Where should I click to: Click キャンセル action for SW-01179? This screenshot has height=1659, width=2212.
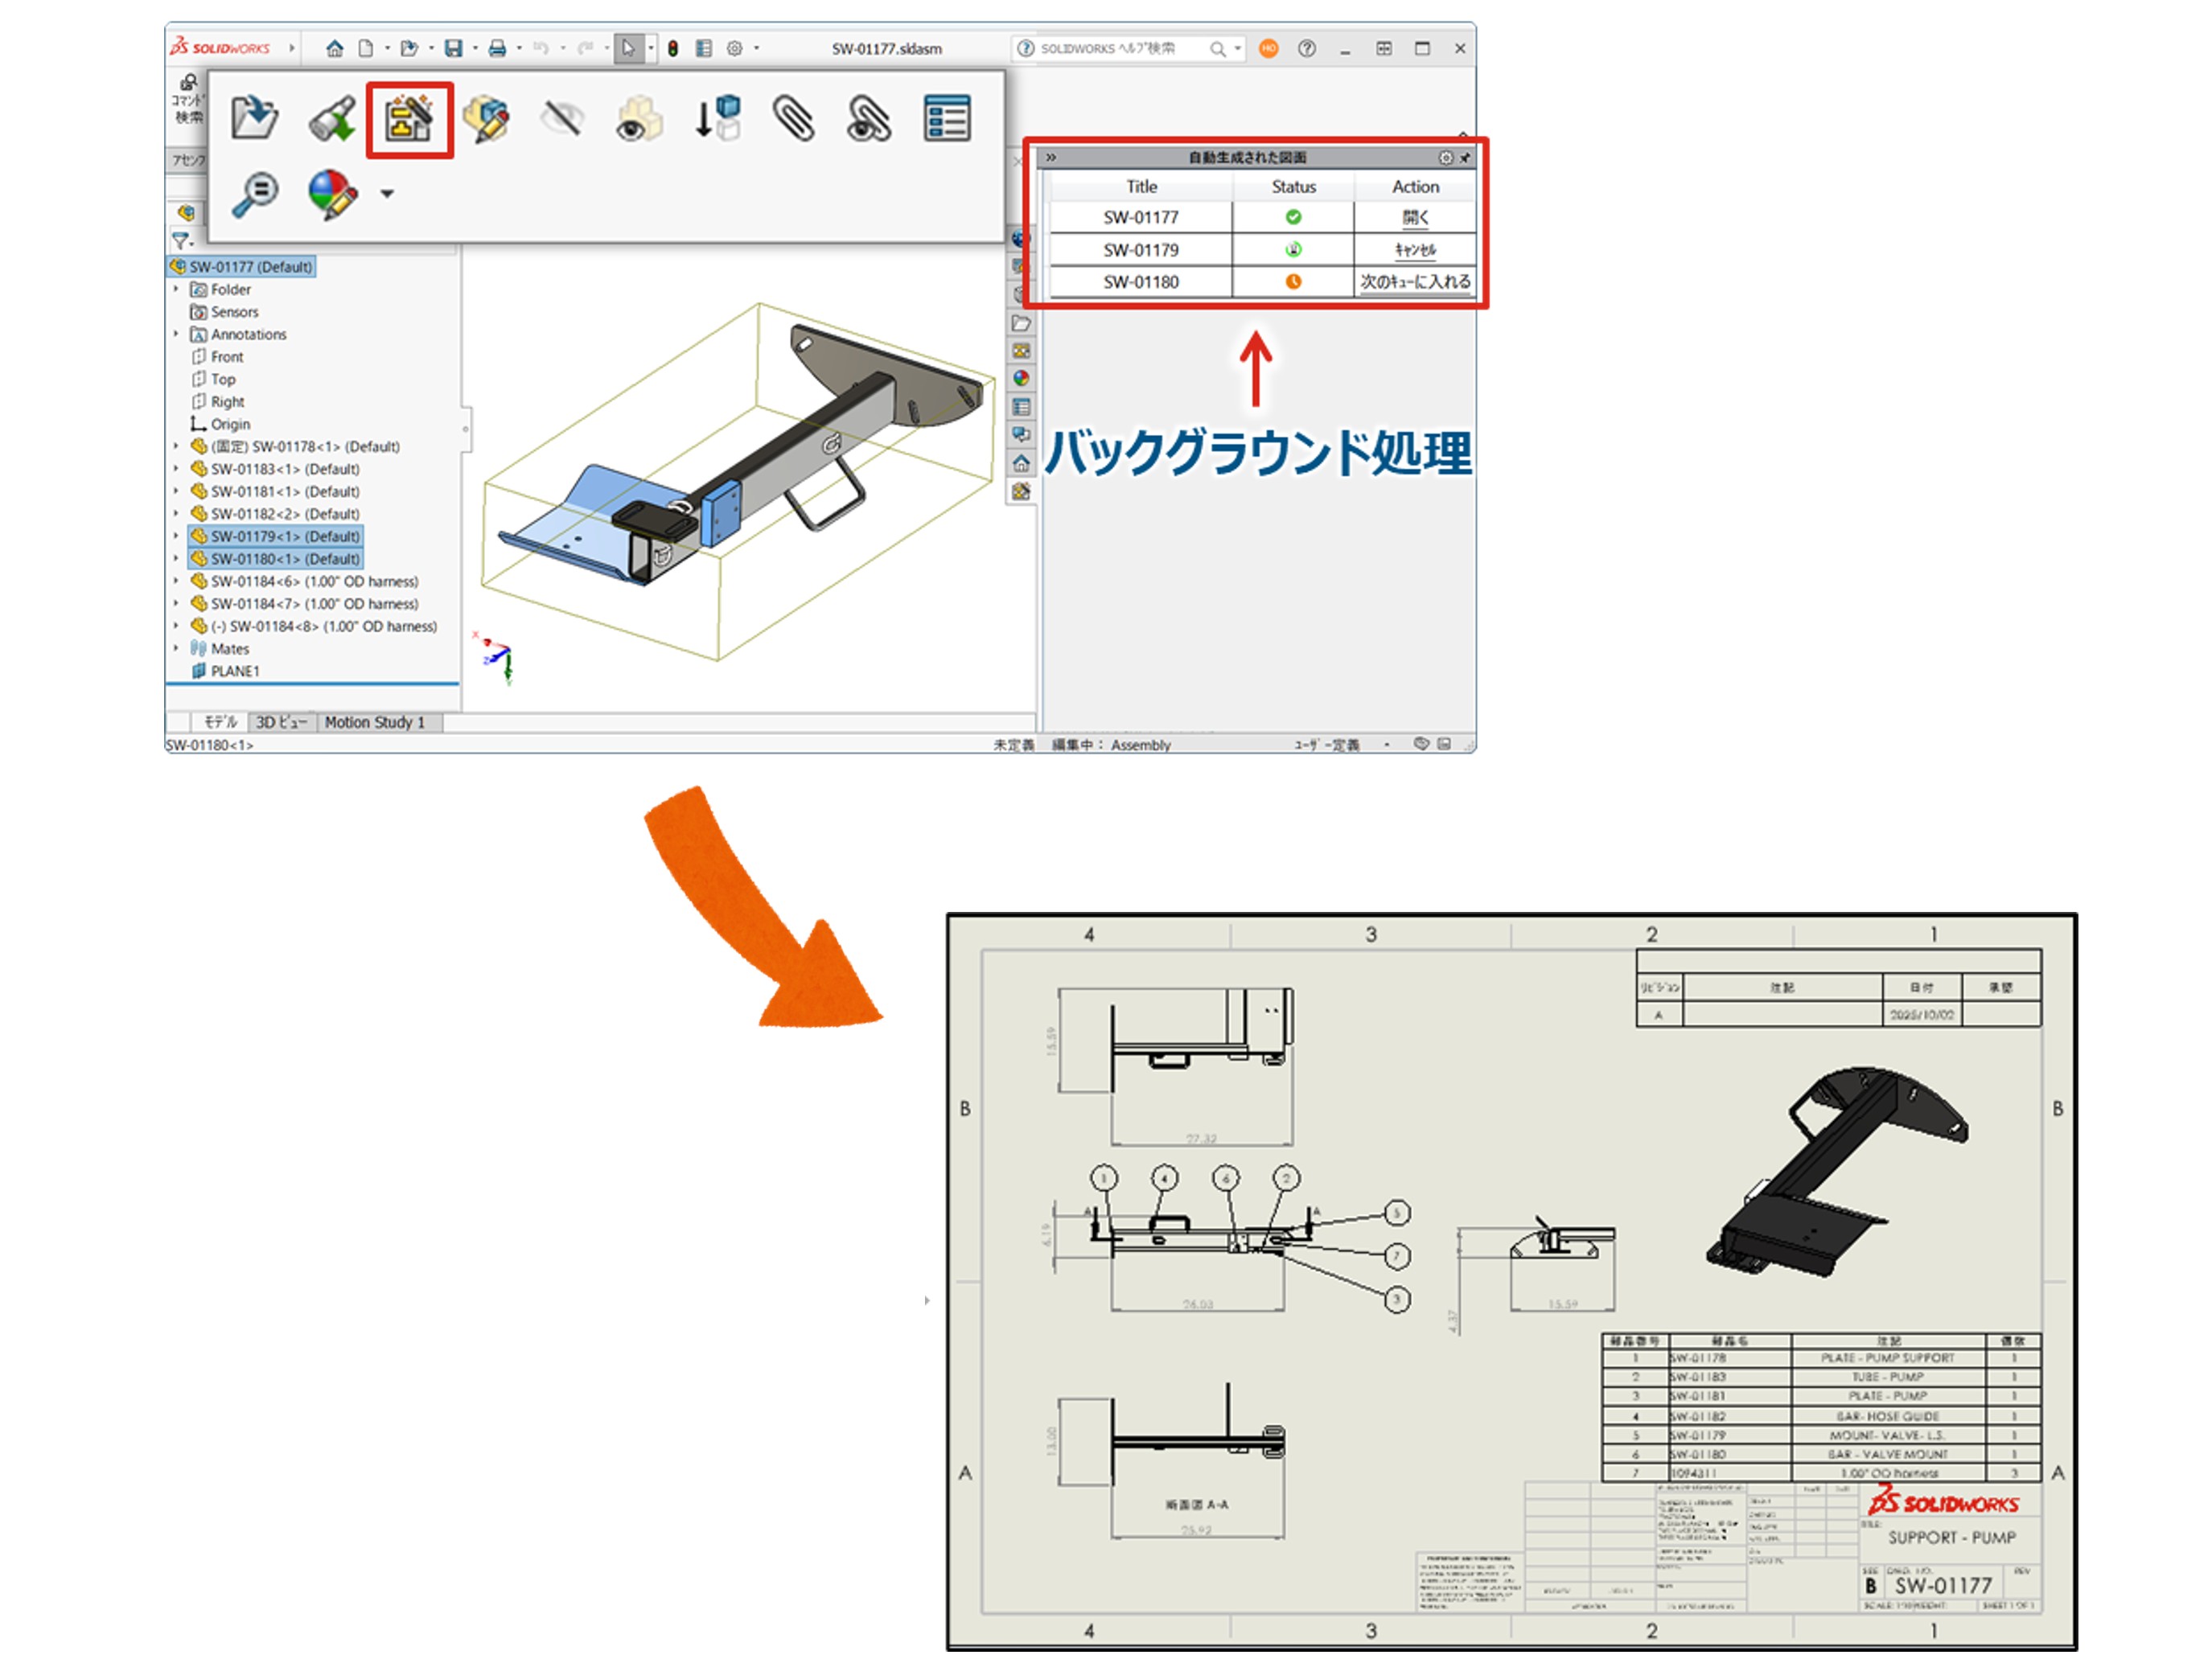tap(1415, 249)
